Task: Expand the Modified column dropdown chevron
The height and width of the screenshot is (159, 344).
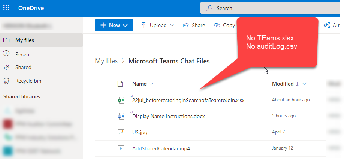Action: (x=304, y=84)
